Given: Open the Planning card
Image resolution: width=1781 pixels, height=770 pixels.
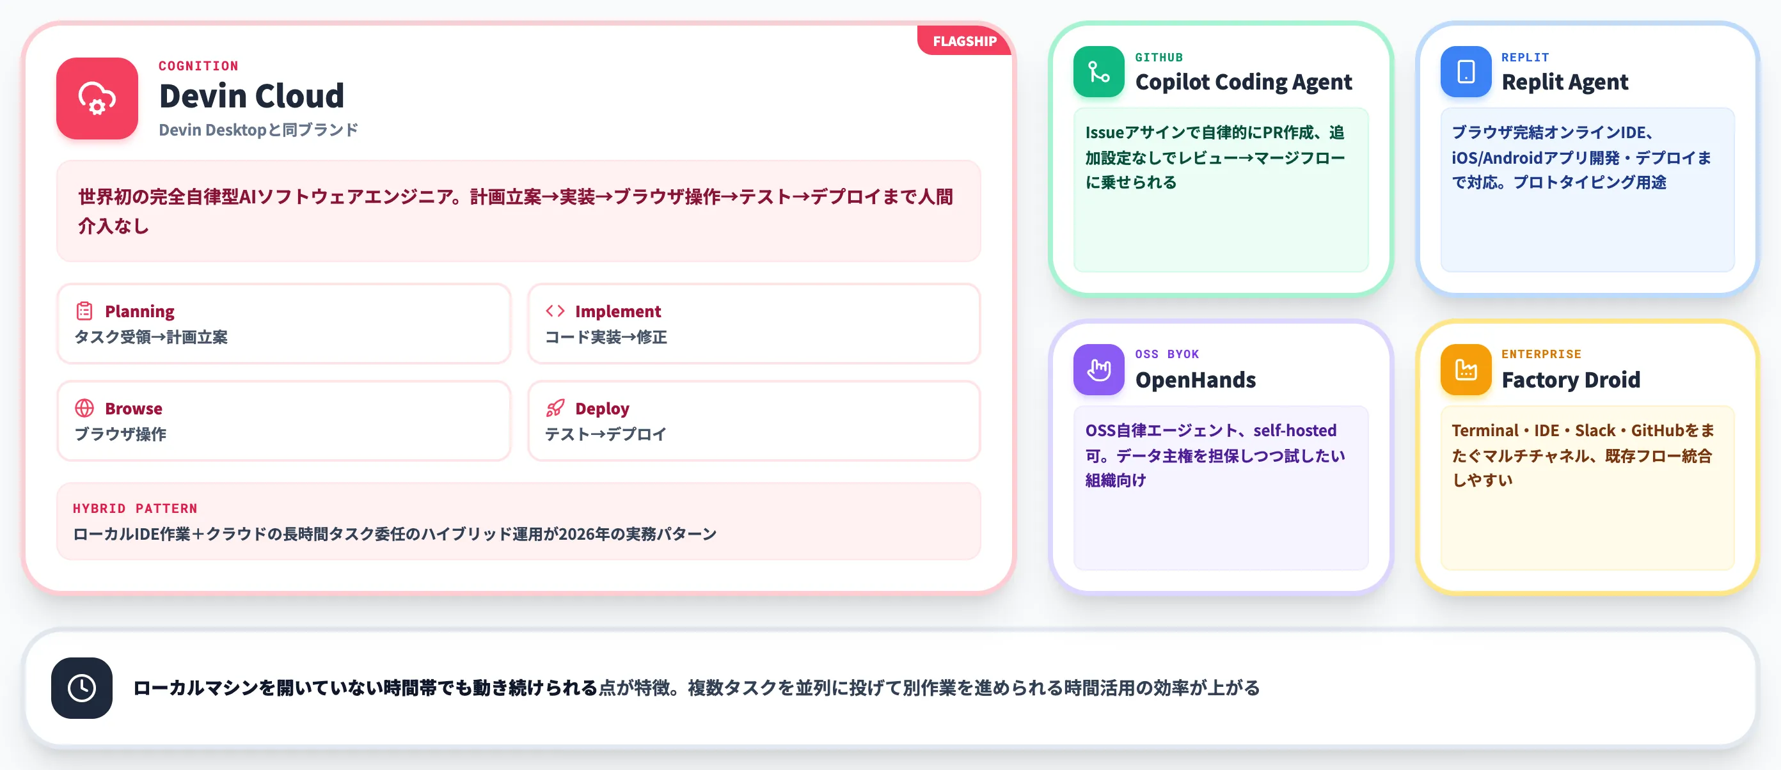Looking at the screenshot, I should (x=283, y=324).
